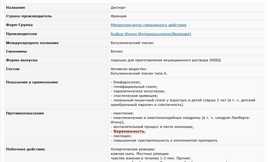
Task: Select the Противопоказания label
Action: (x=25, y=113)
